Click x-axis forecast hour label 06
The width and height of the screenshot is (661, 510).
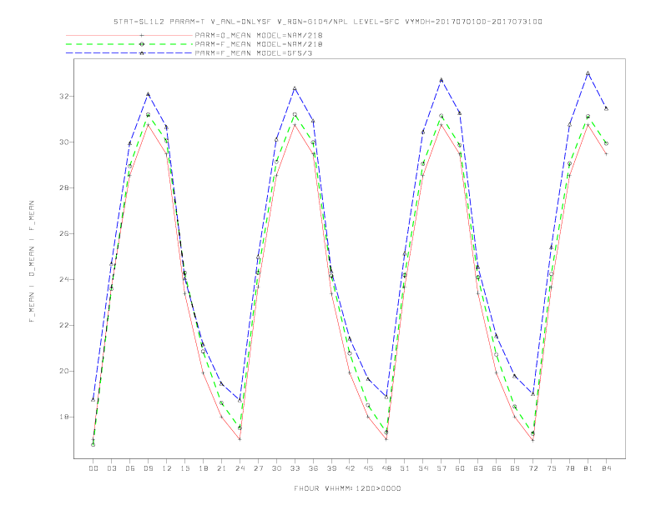click(130, 468)
